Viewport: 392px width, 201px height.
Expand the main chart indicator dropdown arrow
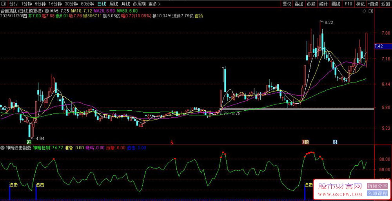pyautogui.click(x=47, y=11)
